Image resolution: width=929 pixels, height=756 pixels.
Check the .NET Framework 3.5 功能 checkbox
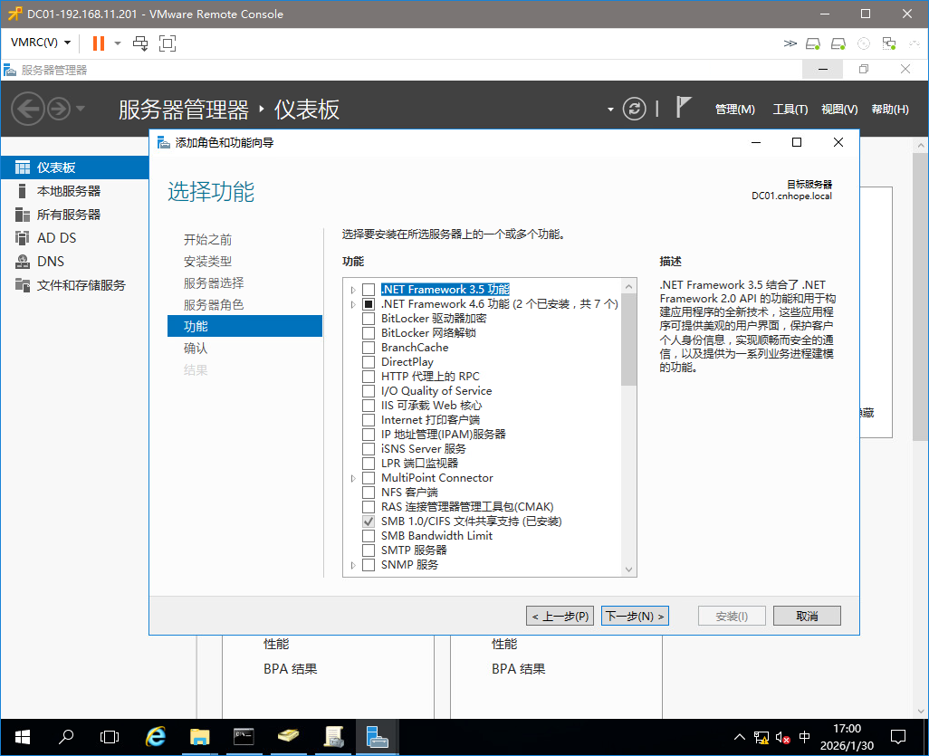[369, 290]
